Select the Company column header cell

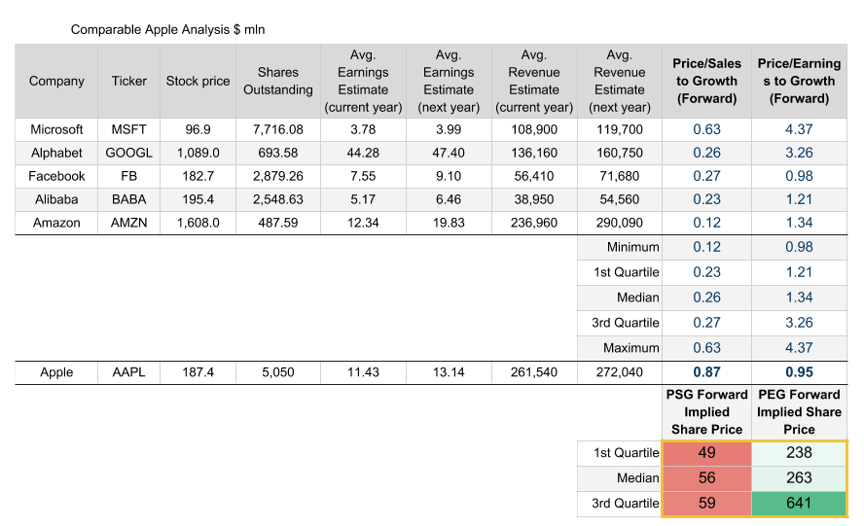click(56, 82)
